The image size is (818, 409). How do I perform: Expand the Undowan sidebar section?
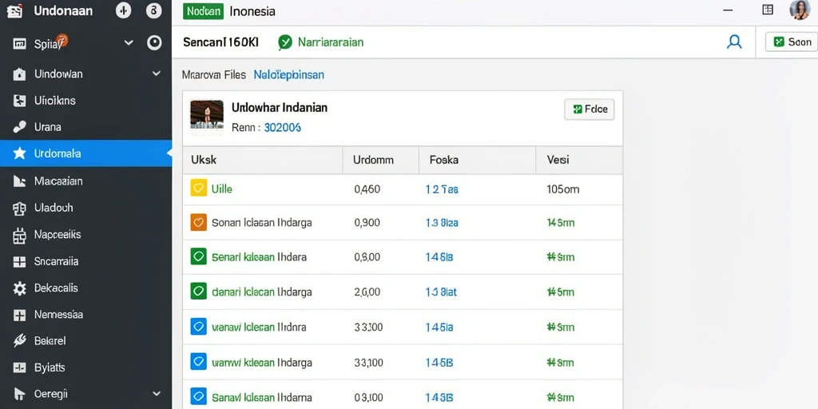(156, 73)
